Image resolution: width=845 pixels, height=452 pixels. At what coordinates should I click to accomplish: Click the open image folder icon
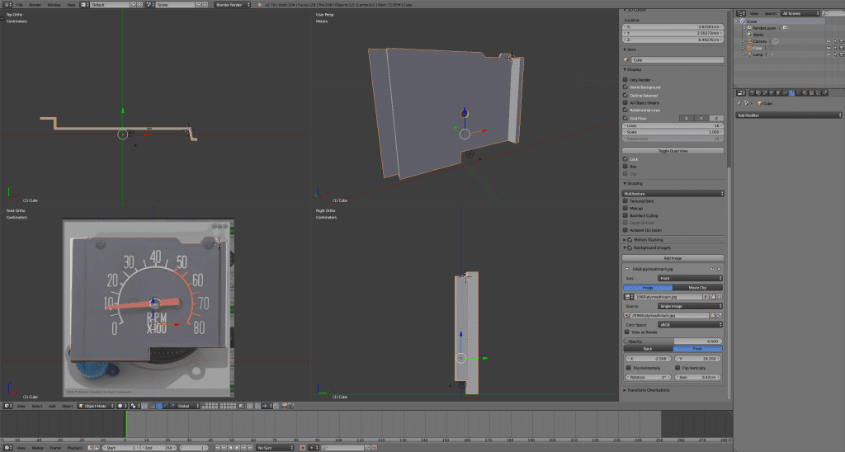pyautogui.click(x=712, y=297)
